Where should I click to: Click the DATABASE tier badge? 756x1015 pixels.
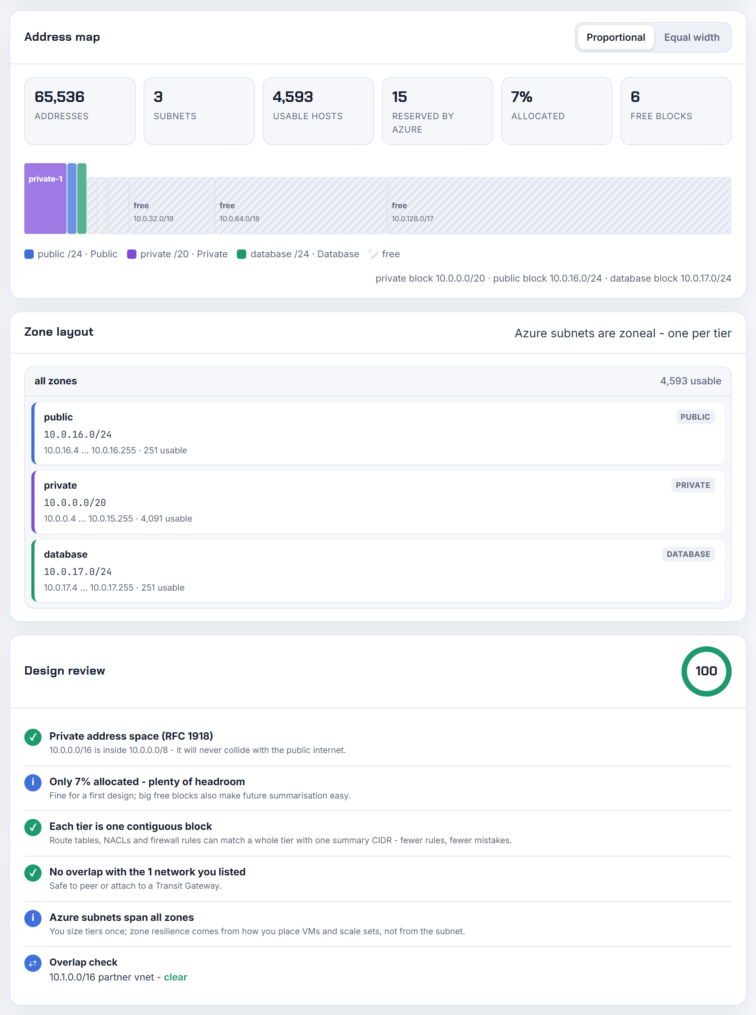[x=688, y=554]
